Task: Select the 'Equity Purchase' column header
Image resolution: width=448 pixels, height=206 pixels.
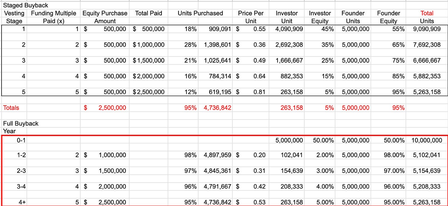Action: pyautogui.click(x=105, y=13)
